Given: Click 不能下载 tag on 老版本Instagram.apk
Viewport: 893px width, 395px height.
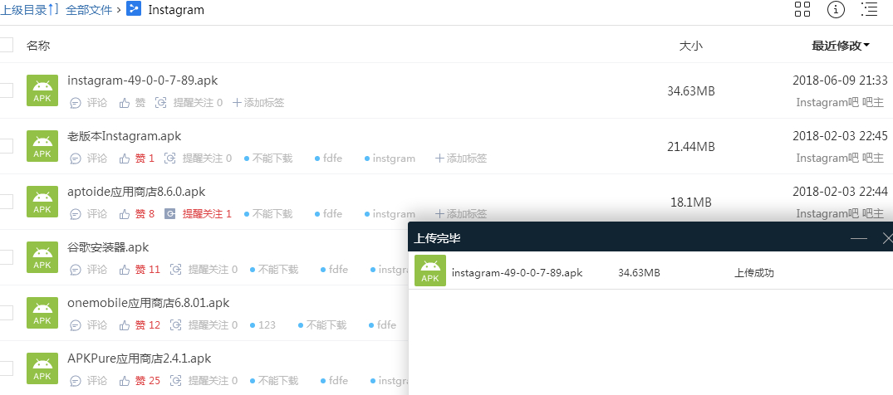Looking at the screenshot, I should click(x=268, y=158).
